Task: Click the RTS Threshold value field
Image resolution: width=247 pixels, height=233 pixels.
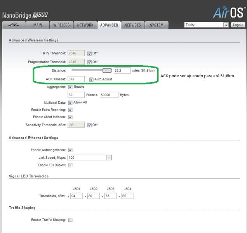Action: (76, 53)
